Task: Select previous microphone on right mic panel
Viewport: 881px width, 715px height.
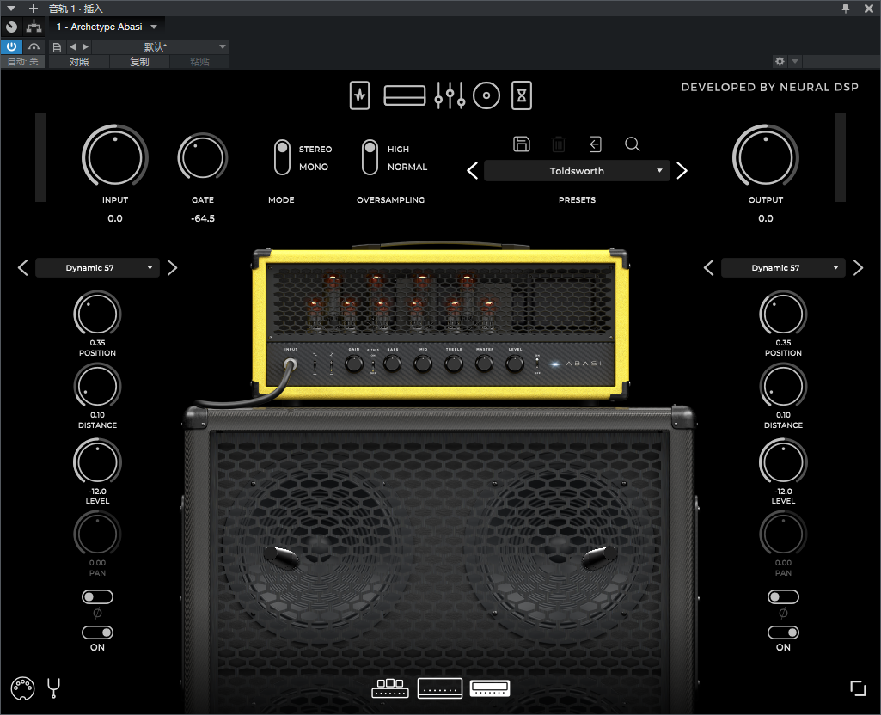Action: 708,268
